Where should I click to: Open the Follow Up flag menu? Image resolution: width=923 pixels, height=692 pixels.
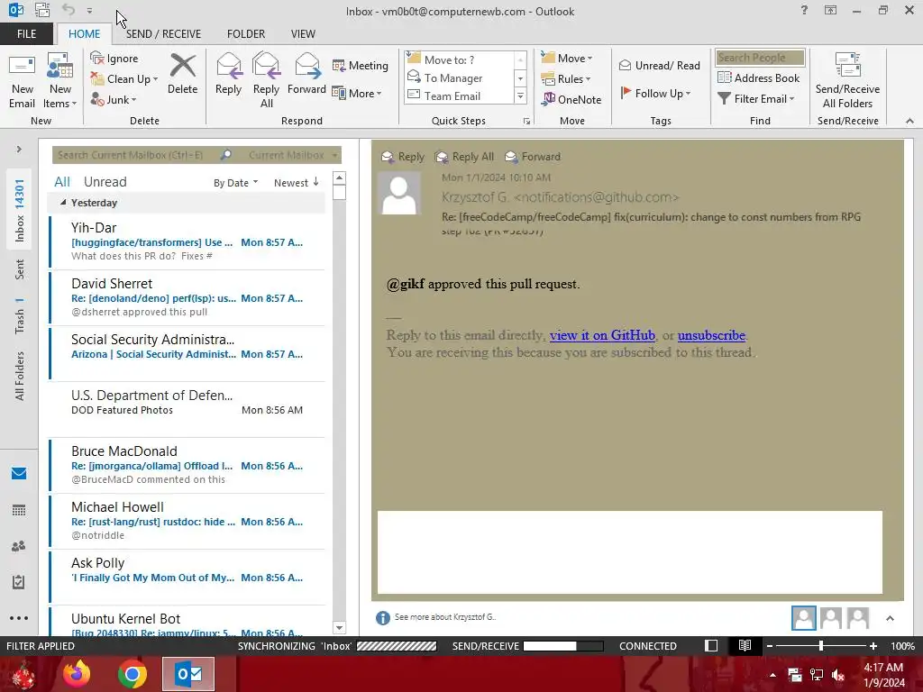656,93
